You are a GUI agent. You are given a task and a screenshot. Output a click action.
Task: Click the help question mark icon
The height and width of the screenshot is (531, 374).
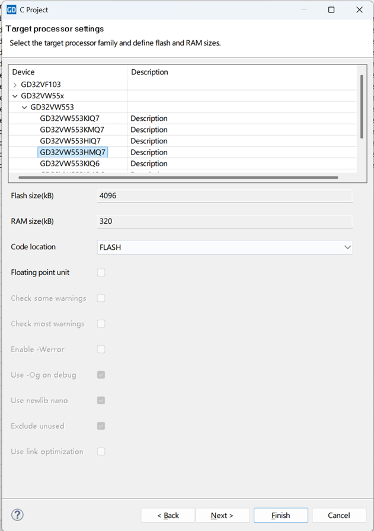[x=18, y=515]
